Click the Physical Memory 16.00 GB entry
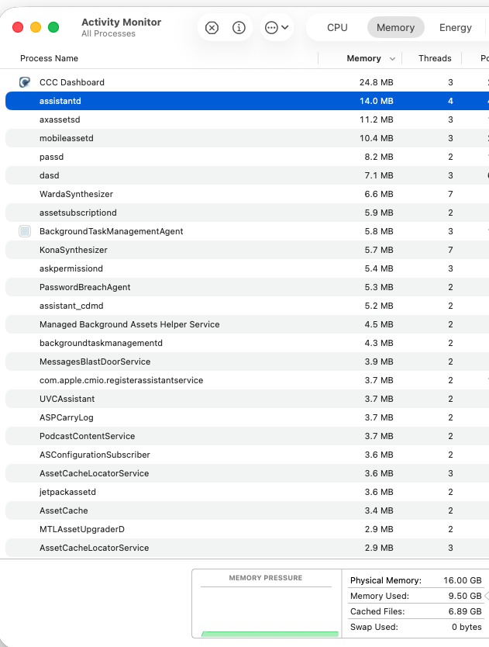This screenshot has height=647, width=489. click(415, 580)
